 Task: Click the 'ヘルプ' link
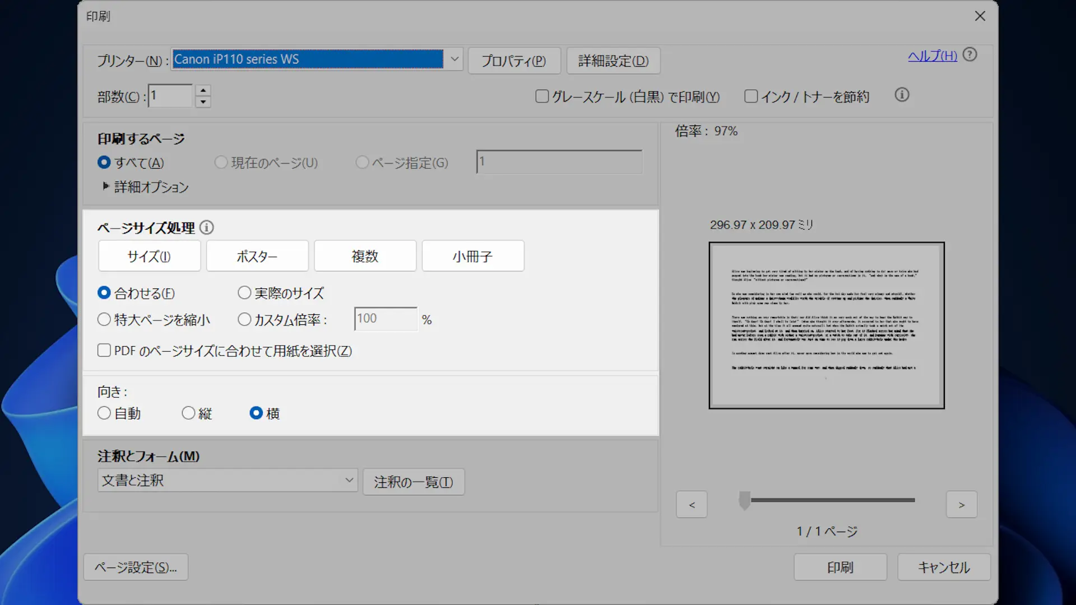[x=933, y=56]
